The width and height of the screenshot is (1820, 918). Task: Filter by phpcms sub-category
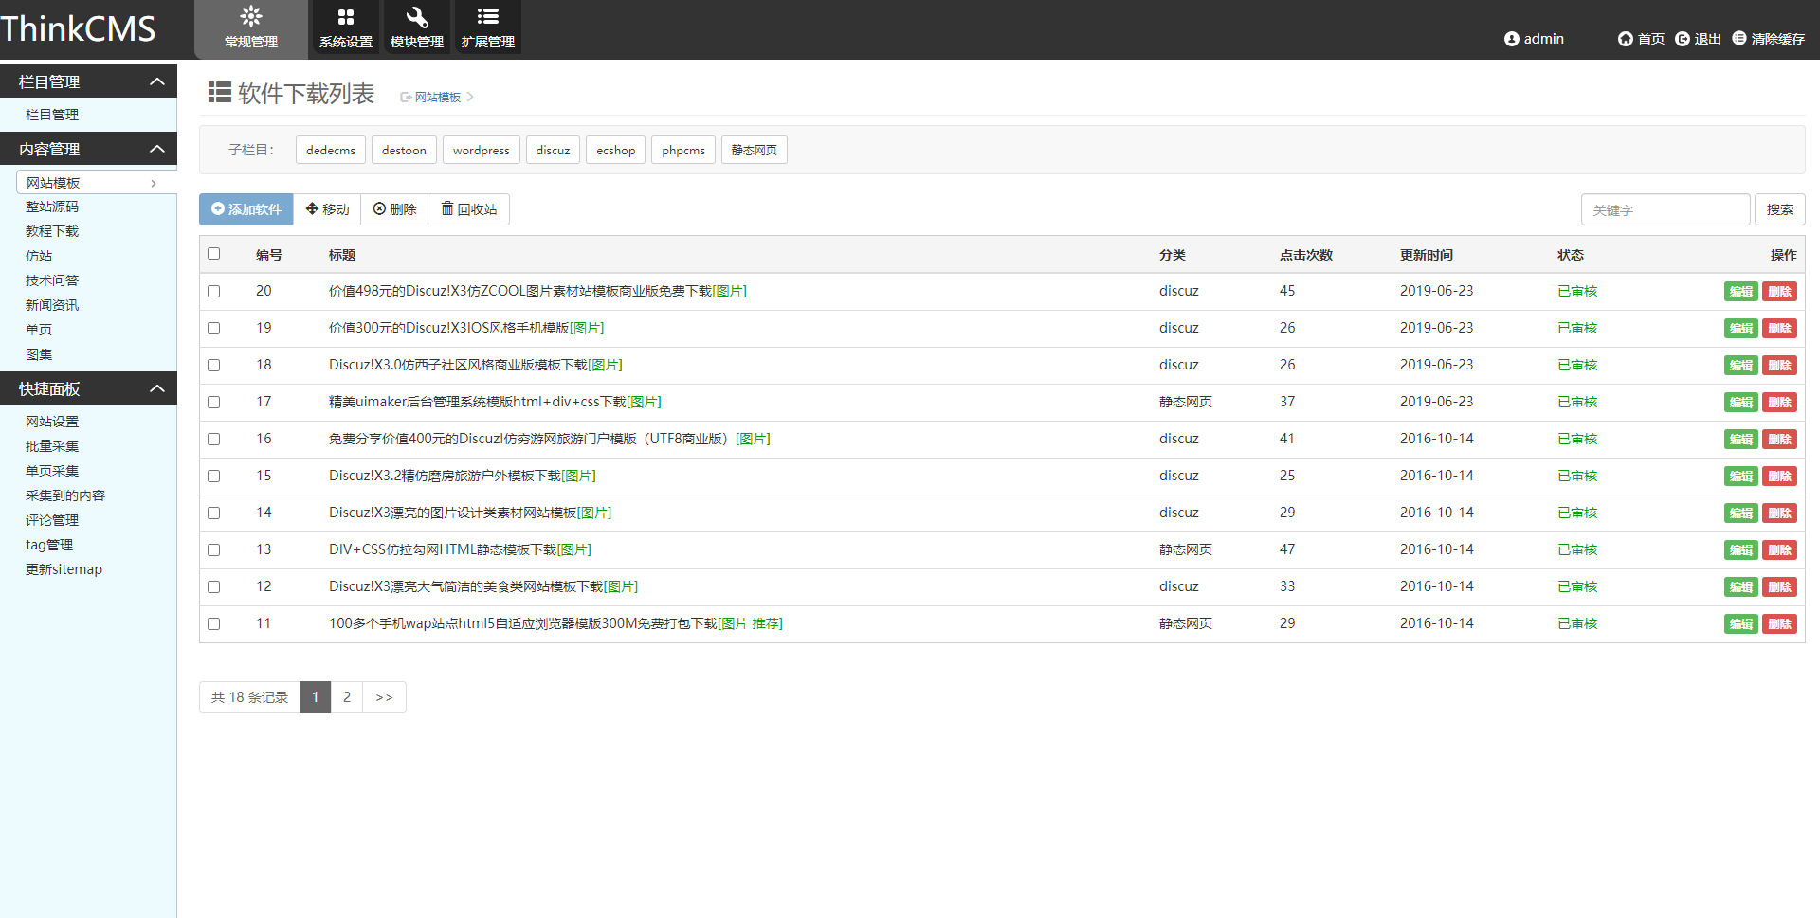pyautogui.click(x=683, y=150)
